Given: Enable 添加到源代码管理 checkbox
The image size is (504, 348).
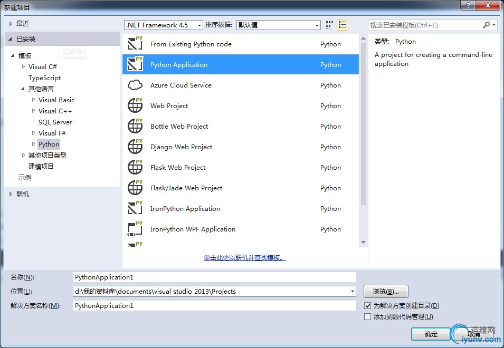Looking at the screenshot, I should pyautogui.click(x=368, y=317).
